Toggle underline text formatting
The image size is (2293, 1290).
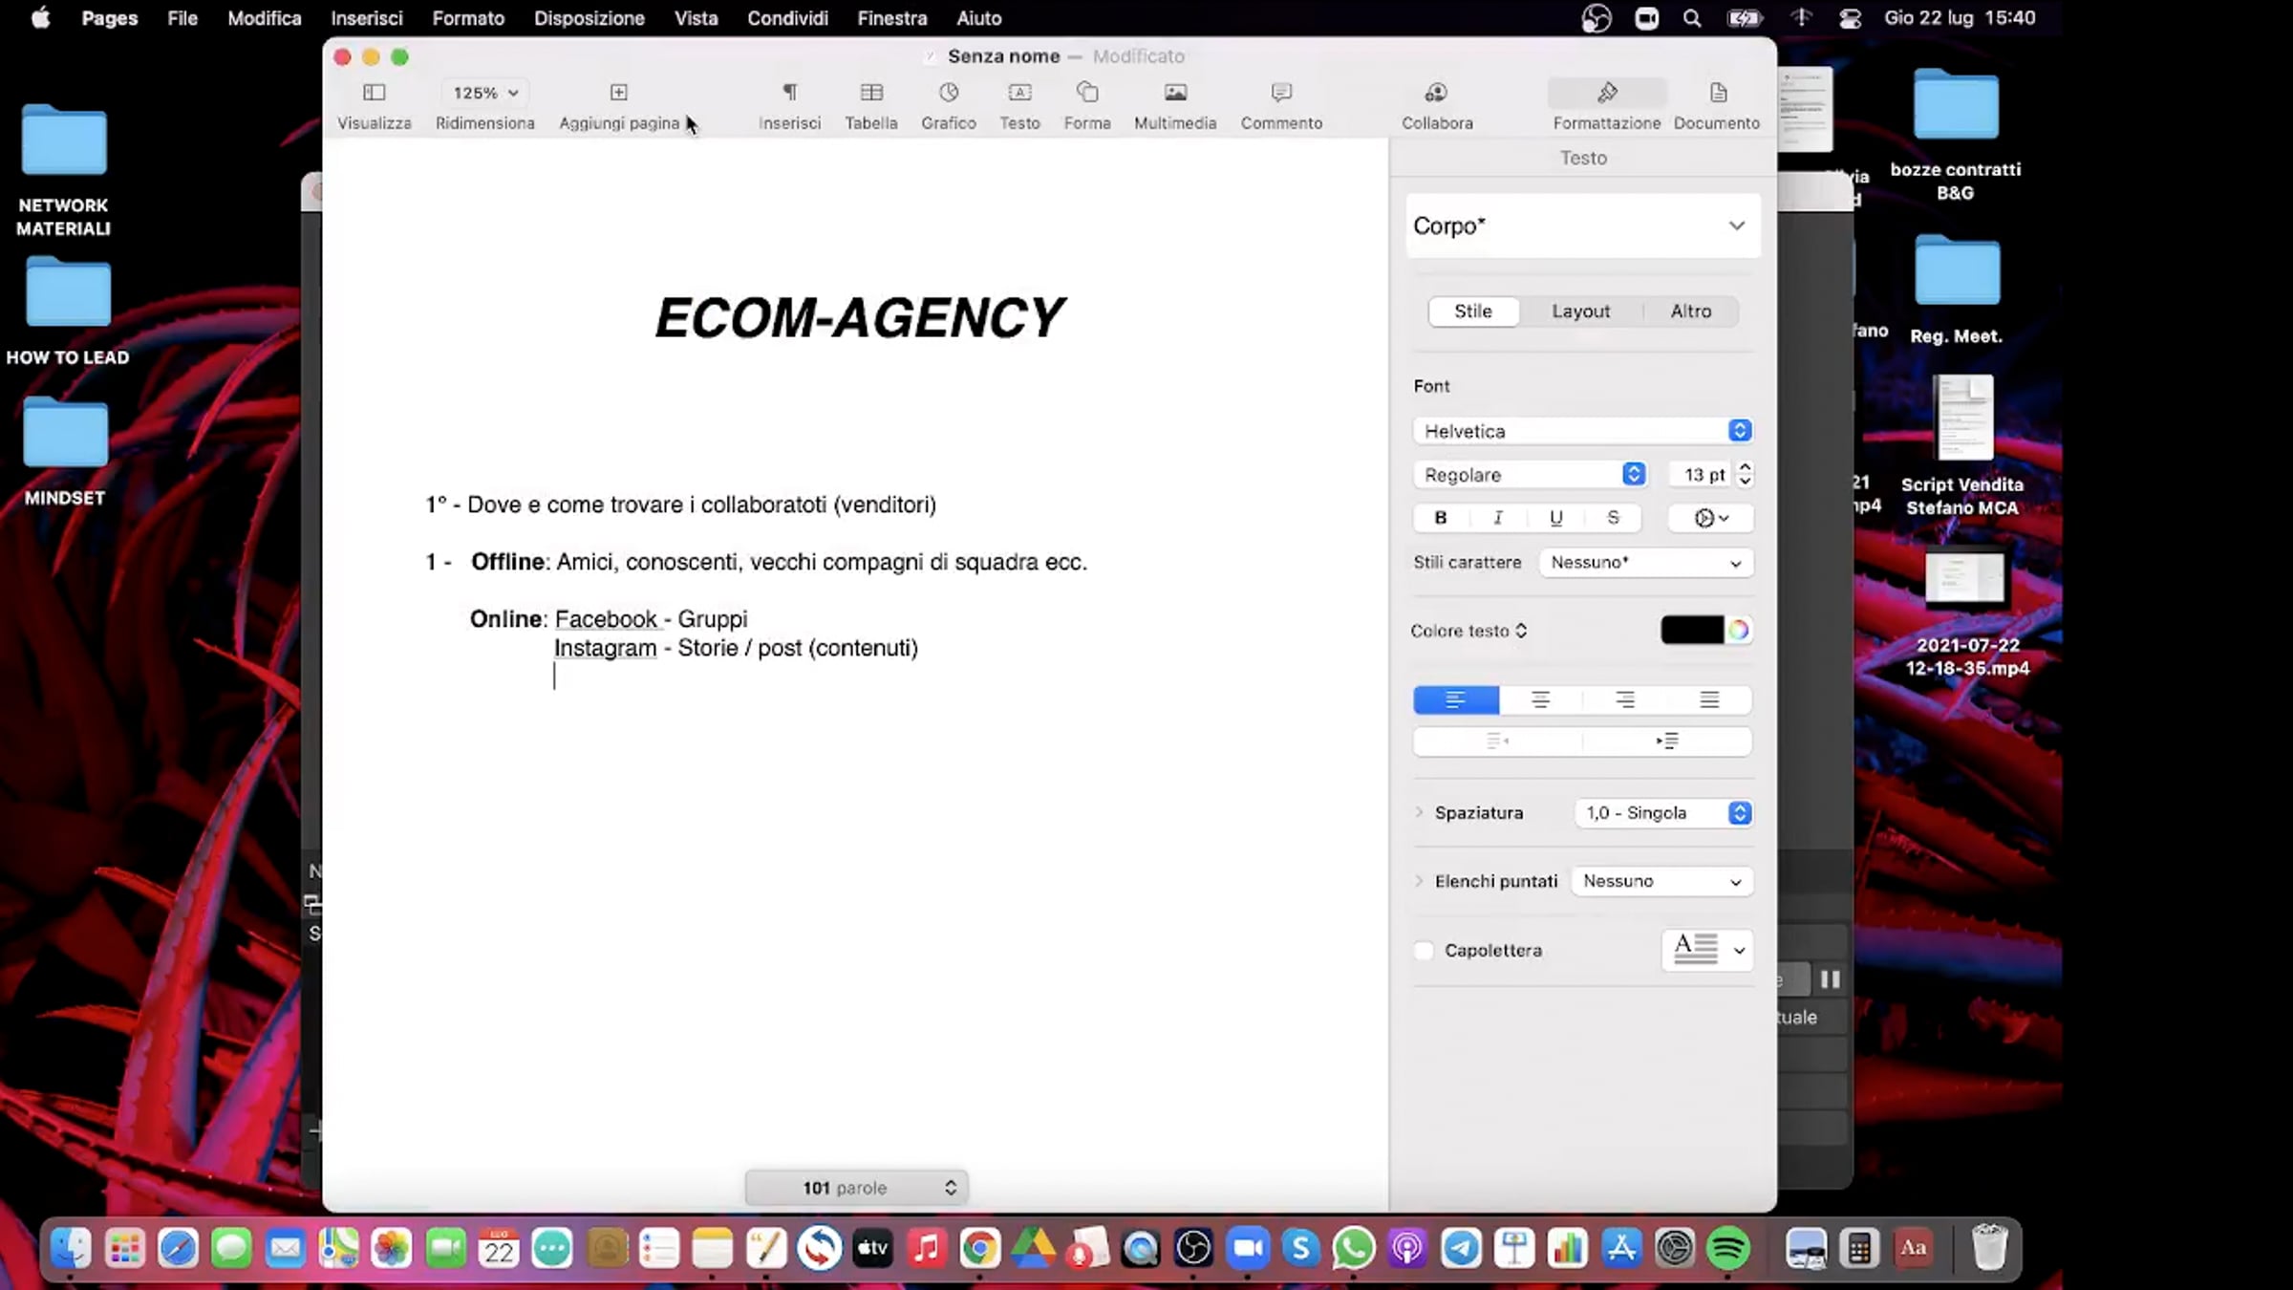1555,518
